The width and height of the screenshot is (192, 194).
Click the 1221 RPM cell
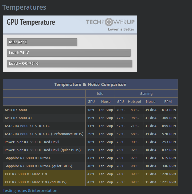point(168,182)
